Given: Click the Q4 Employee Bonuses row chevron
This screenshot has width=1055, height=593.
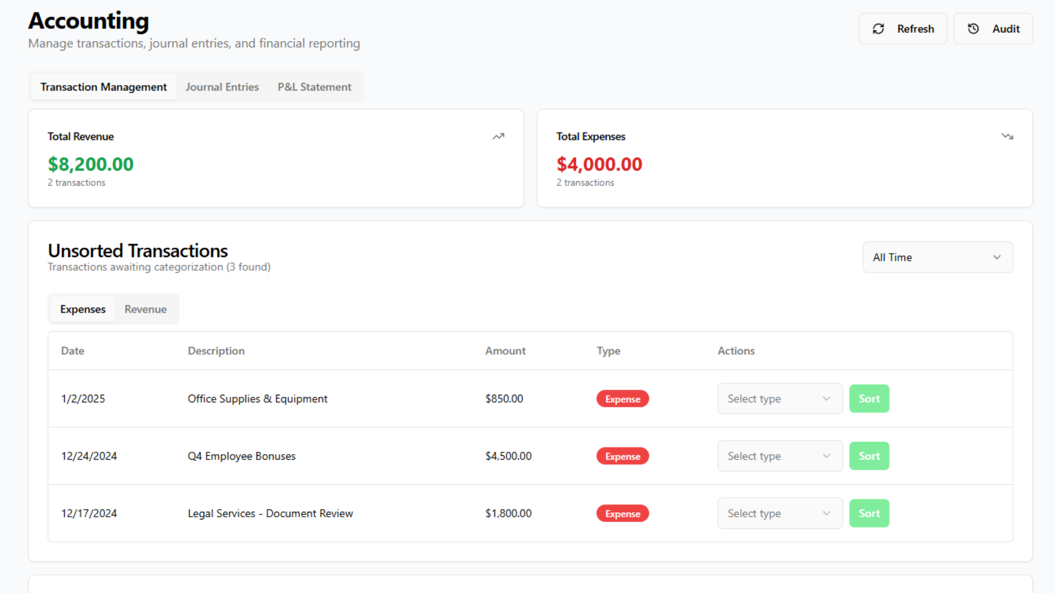Looking at the screenshot, I should (x=826, y=456).
